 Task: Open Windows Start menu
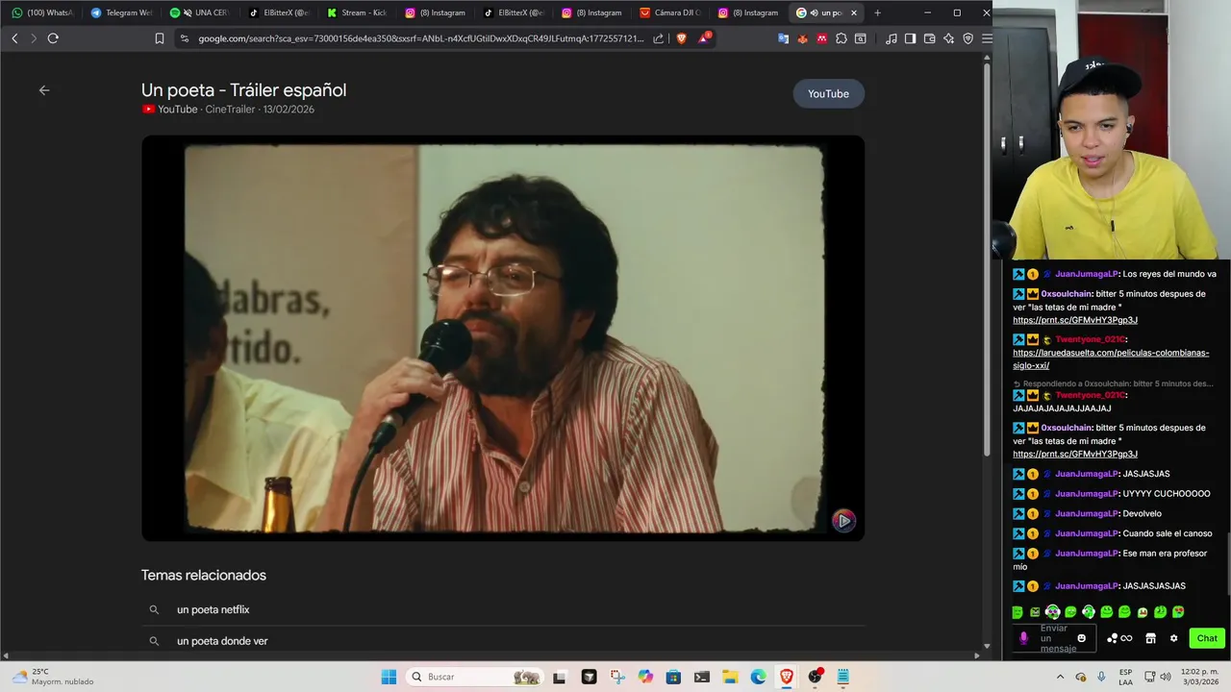389,677
